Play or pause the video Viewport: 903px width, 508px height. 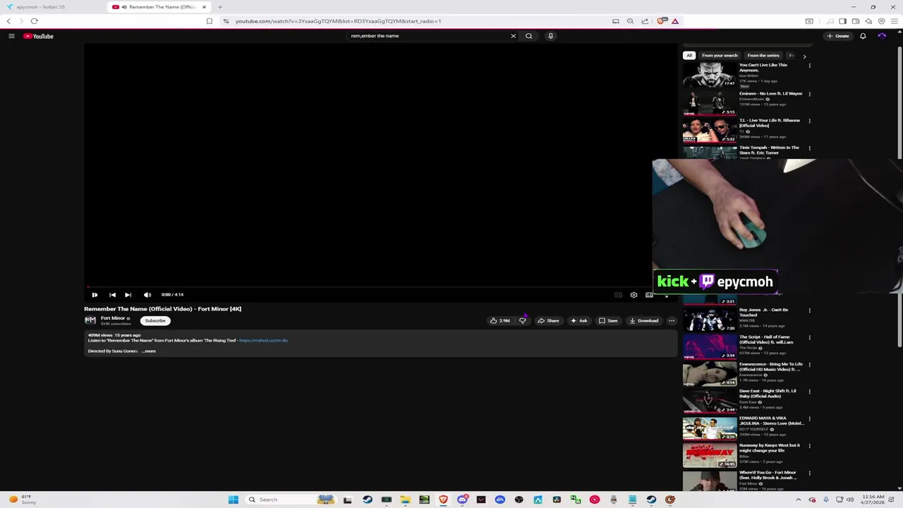coord(95,295)
